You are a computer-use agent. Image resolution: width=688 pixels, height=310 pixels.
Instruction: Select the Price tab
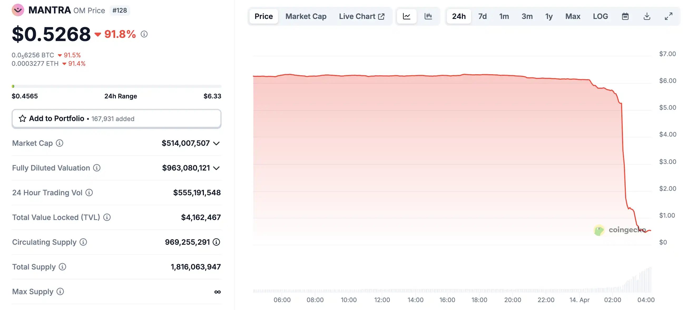coord(264,16)
